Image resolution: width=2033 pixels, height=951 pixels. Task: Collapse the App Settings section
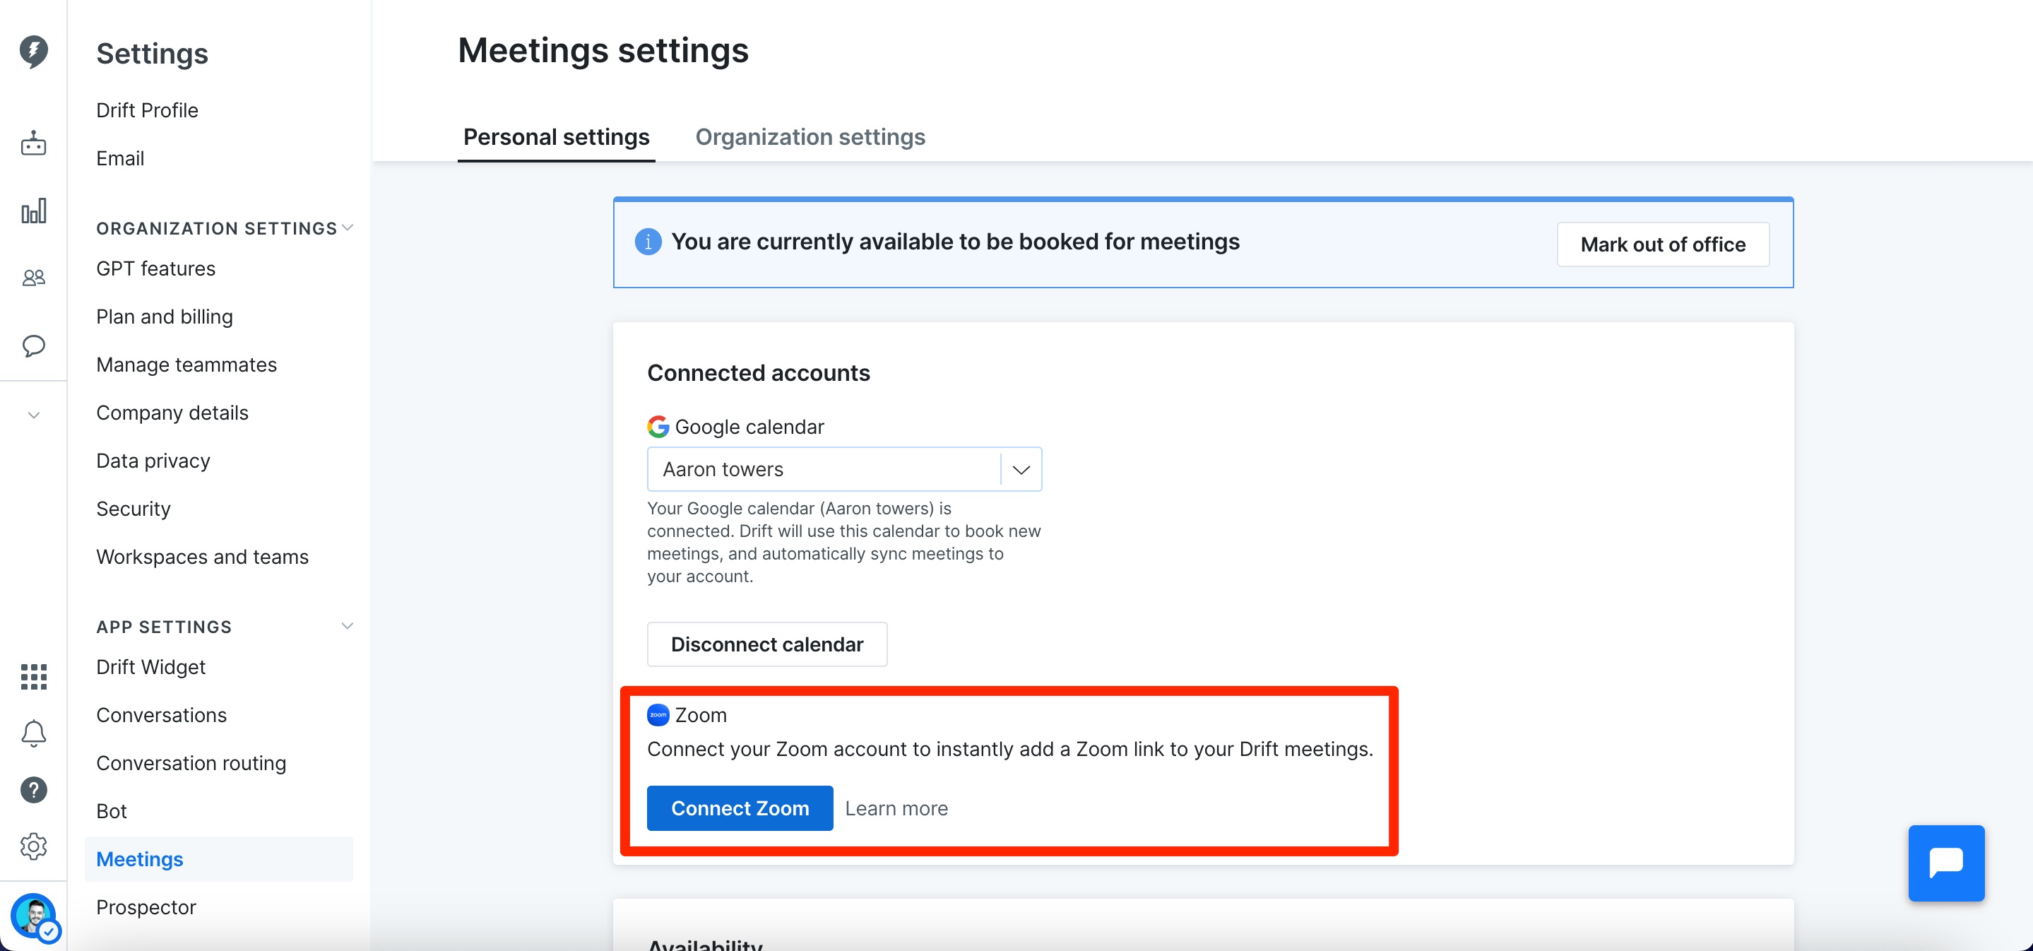coord(348,627)
